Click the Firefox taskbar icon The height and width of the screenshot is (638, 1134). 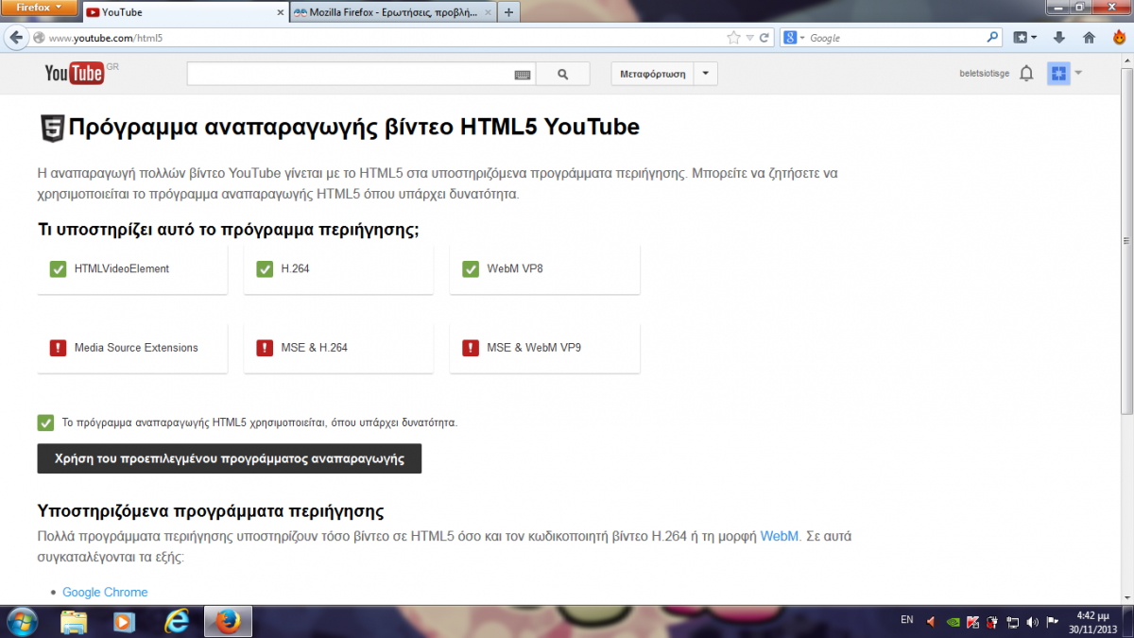(228, 621)
